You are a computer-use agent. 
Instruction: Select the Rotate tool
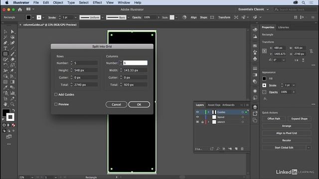point(5,65)
